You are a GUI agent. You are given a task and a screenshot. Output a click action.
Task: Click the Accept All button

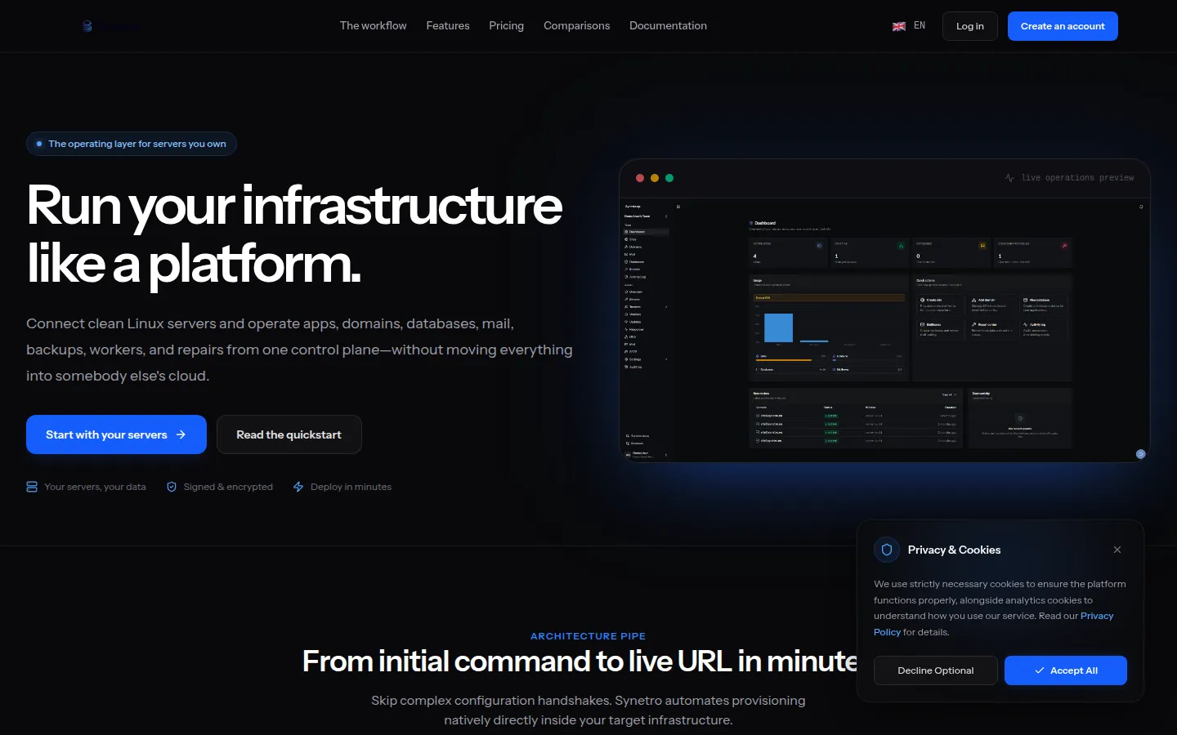pyautogui.click(x=1066, y=670)
